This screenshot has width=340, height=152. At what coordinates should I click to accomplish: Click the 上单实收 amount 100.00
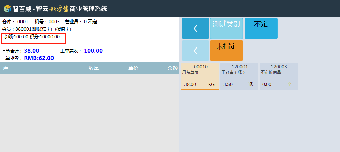93,51
